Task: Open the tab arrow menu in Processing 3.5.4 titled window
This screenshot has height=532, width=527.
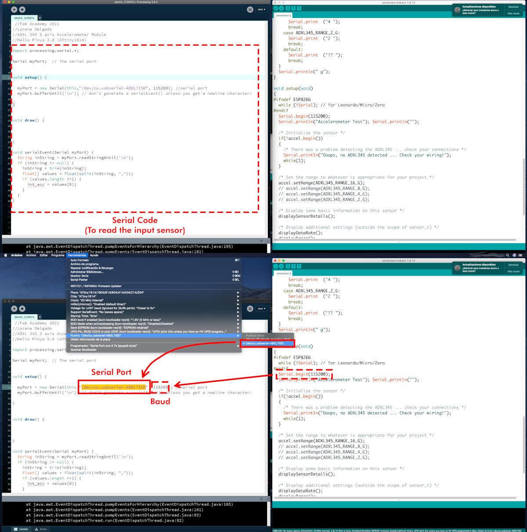Action: coord(40,18)
